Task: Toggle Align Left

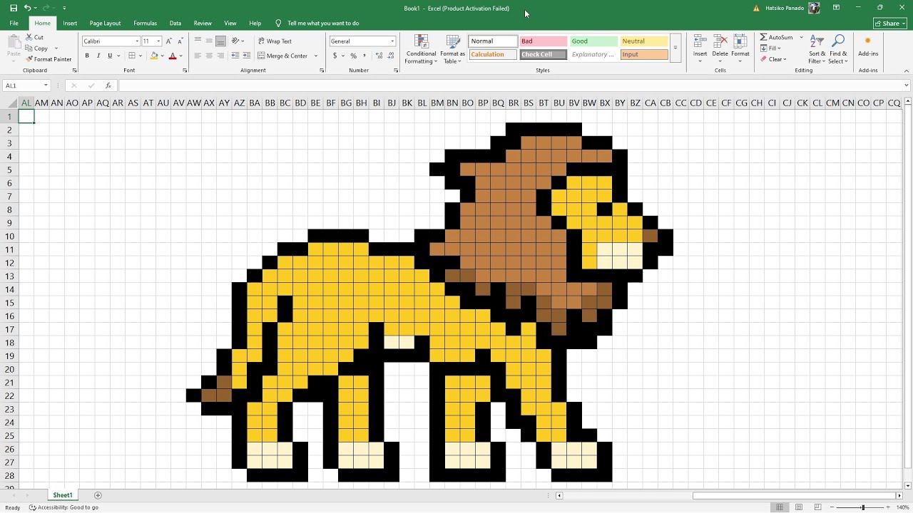Action: 198,56
